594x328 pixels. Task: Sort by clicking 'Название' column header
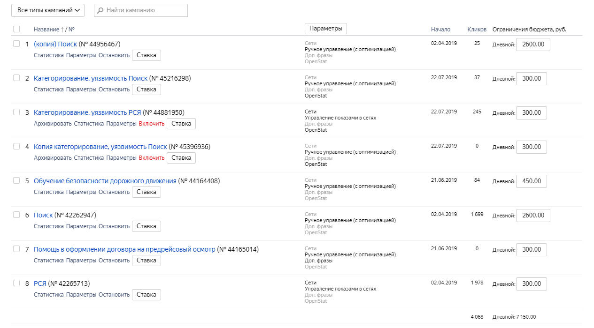[46, 29]
